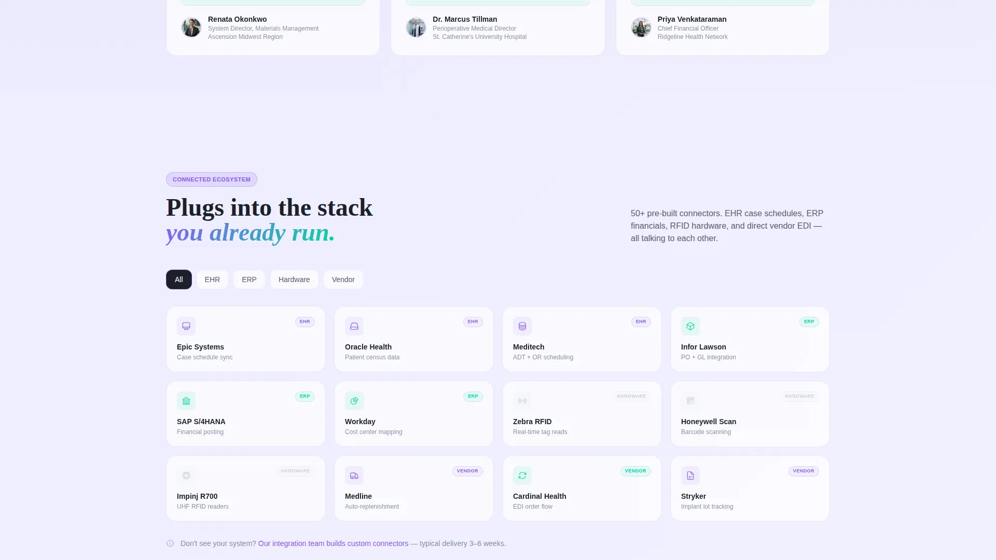Click Dr. Marcus Tillman's avatar photo

(416, 27)
